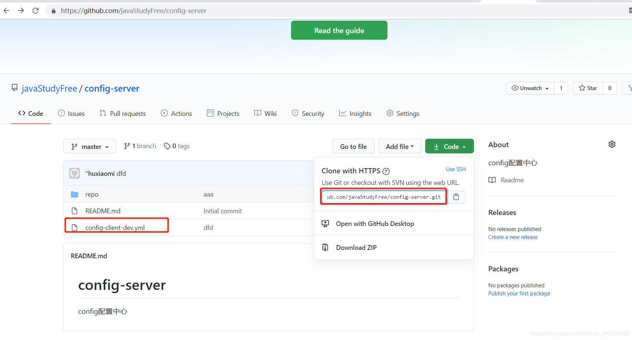
Task: Open the Readme link in About
Action: pos(512,180)
